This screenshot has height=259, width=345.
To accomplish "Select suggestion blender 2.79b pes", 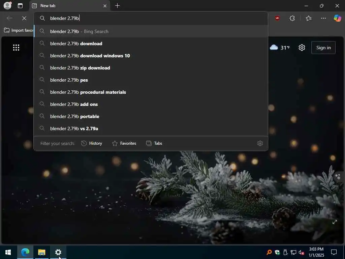I will coord(151,80).
